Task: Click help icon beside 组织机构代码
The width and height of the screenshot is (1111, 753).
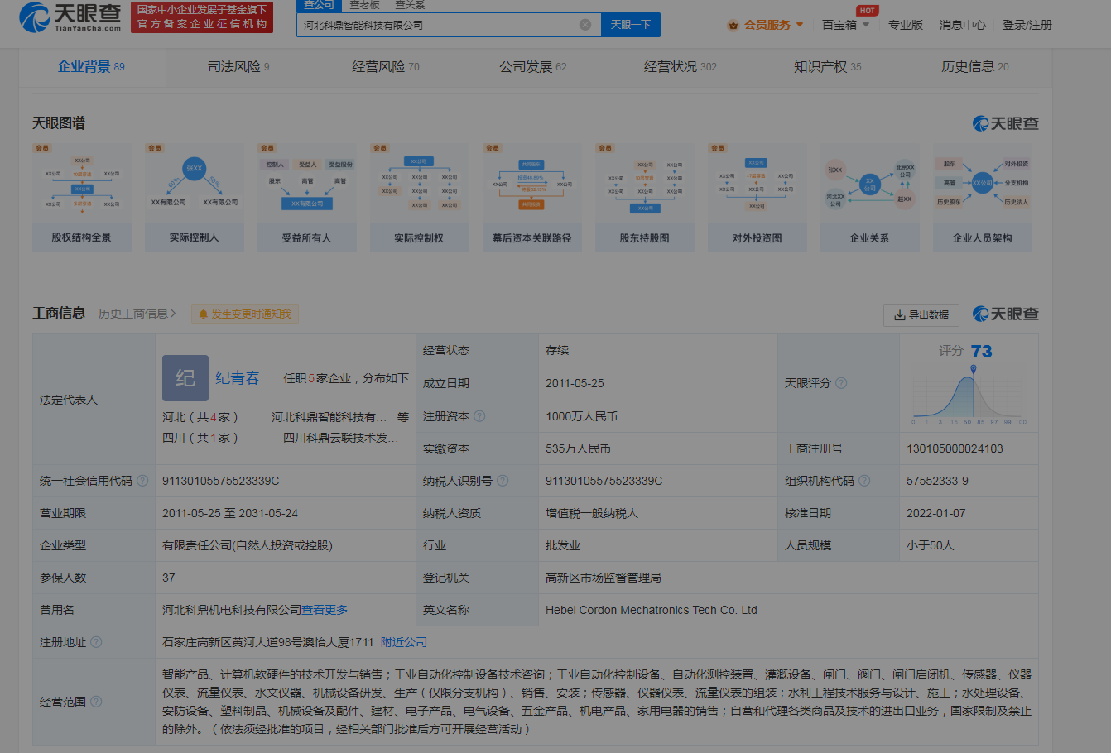Action: [x=864, y=481]
